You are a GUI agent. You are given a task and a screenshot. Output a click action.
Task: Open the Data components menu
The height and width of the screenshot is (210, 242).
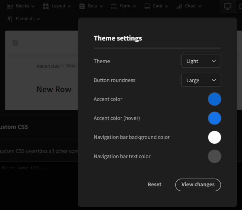(91, 6)
